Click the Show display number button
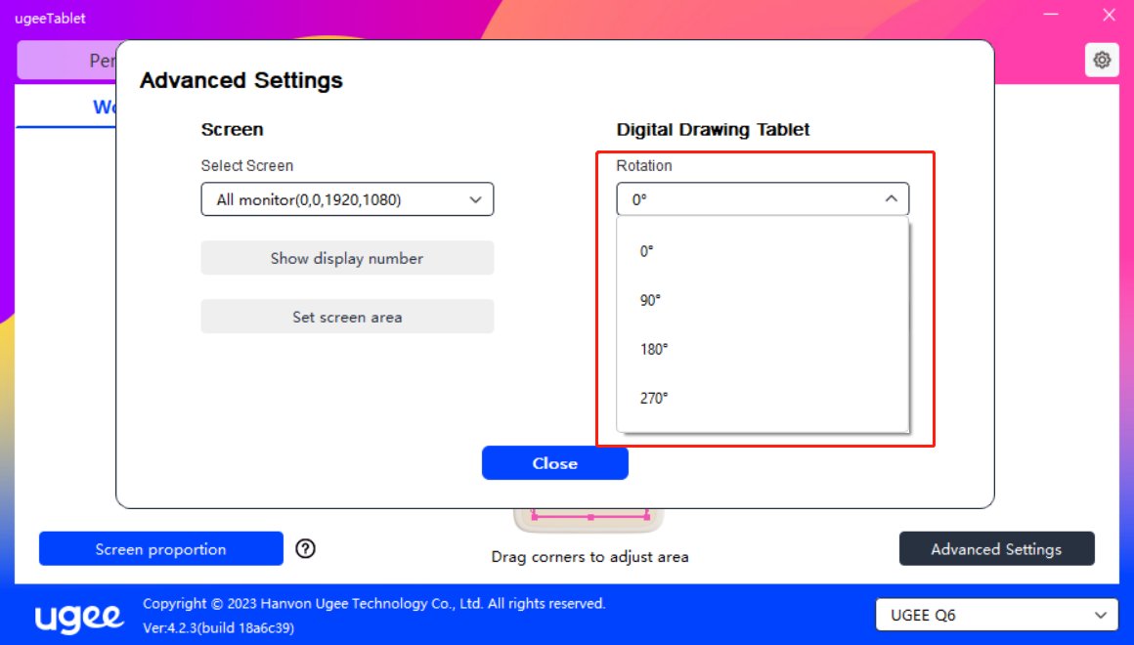This screenshot has width=1134, height=645. 347,258
